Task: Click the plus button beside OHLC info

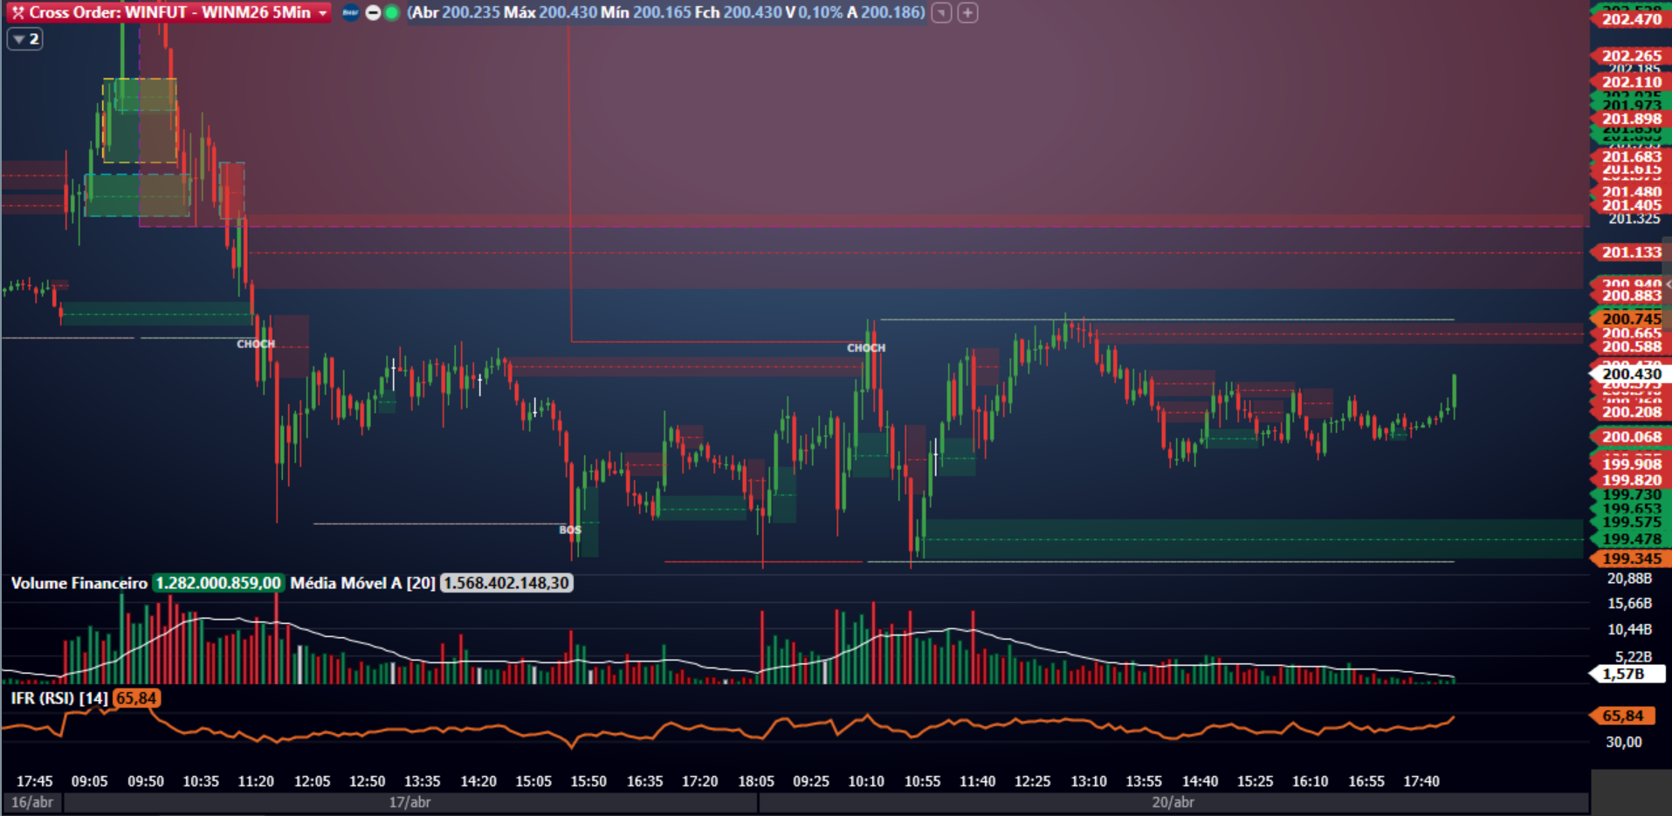Action: [x=967, y=12]
